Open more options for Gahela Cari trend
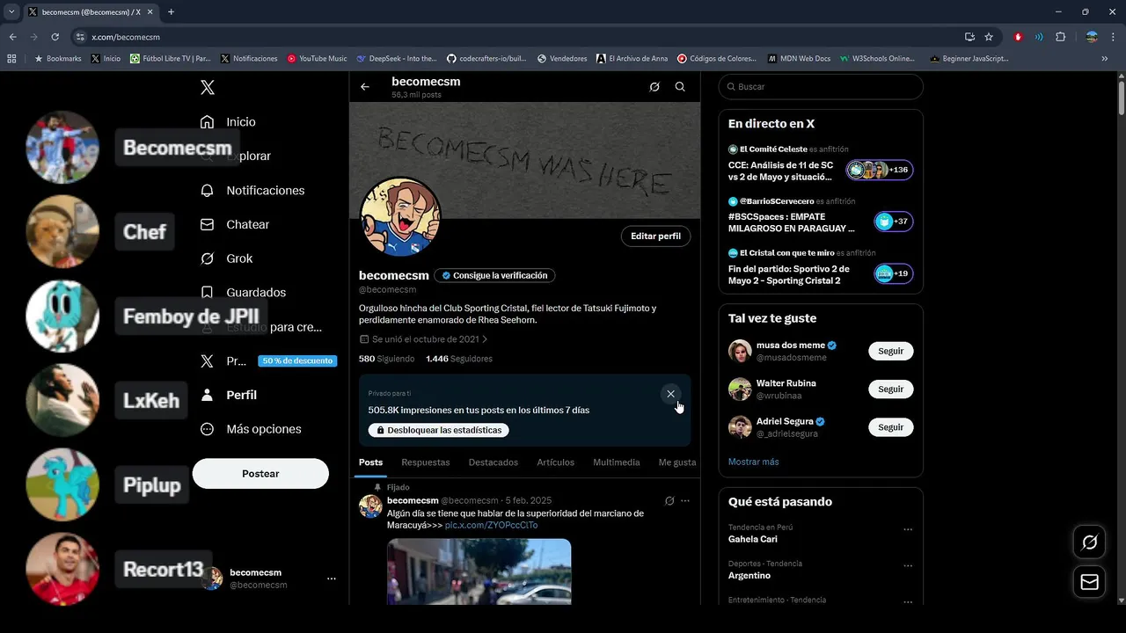The width and height of the screenshot is (1126, 633). click(x=908, y=530)
